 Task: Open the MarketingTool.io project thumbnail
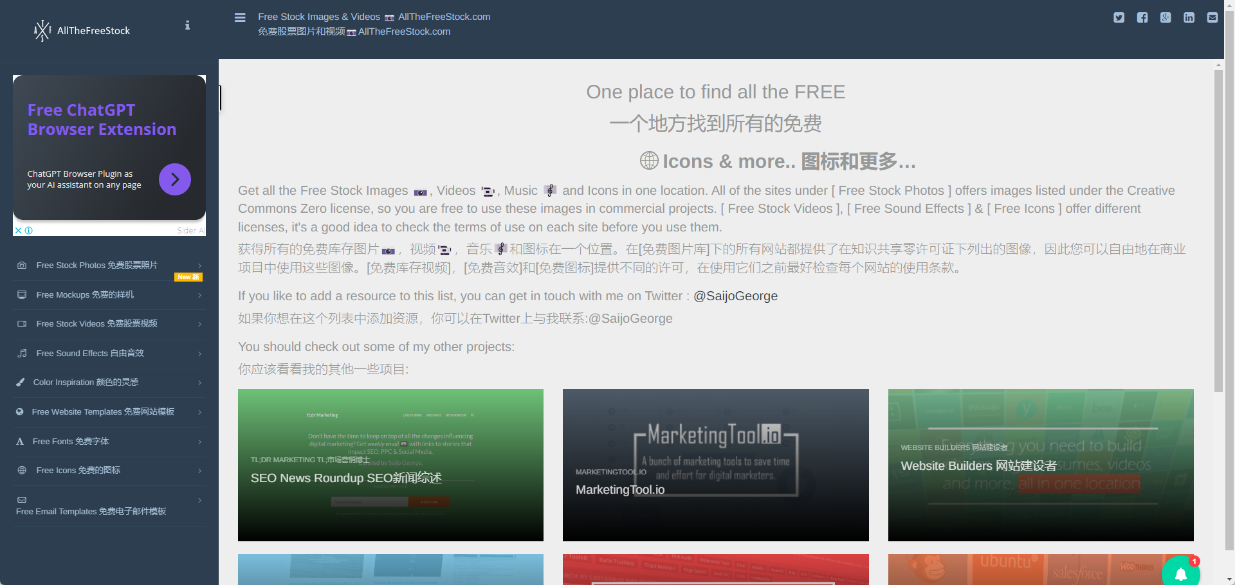pyautogui.click(x=715, y=465)
